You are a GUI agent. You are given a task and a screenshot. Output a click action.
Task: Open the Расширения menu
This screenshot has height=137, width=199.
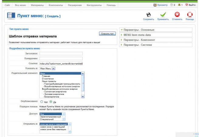coord(75,5)
